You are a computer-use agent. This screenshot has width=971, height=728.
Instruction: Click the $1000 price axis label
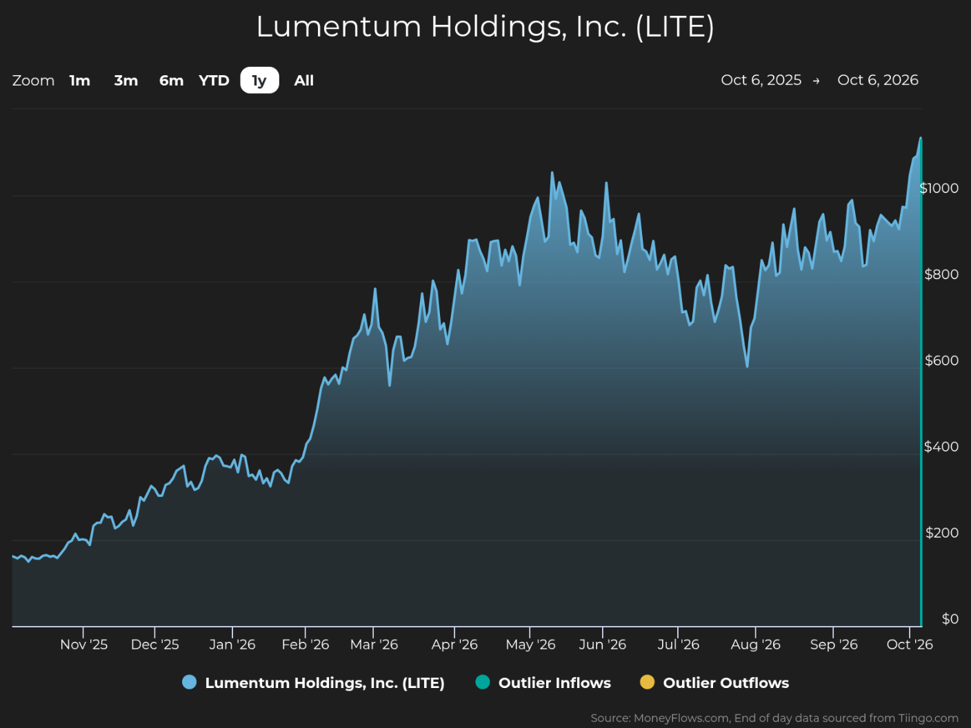click(x=939, y=188)
